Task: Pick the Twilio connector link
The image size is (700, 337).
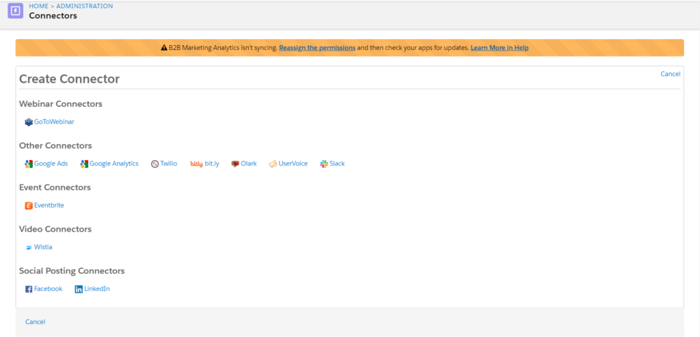Action: coord(169,163)
